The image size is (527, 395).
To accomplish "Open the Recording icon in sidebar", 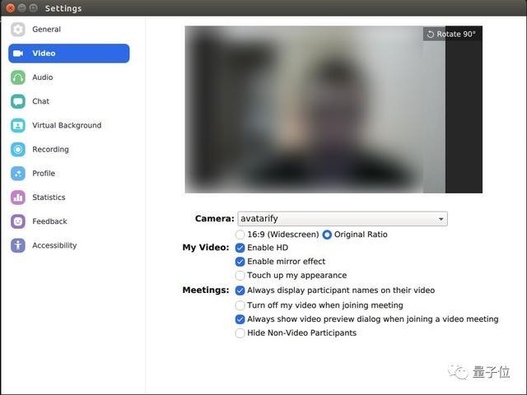I will (x=18, y=150).
